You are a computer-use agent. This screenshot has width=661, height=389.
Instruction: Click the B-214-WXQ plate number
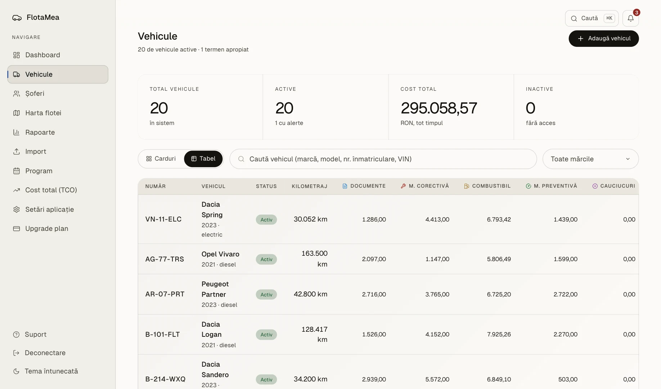pos(165,379)
